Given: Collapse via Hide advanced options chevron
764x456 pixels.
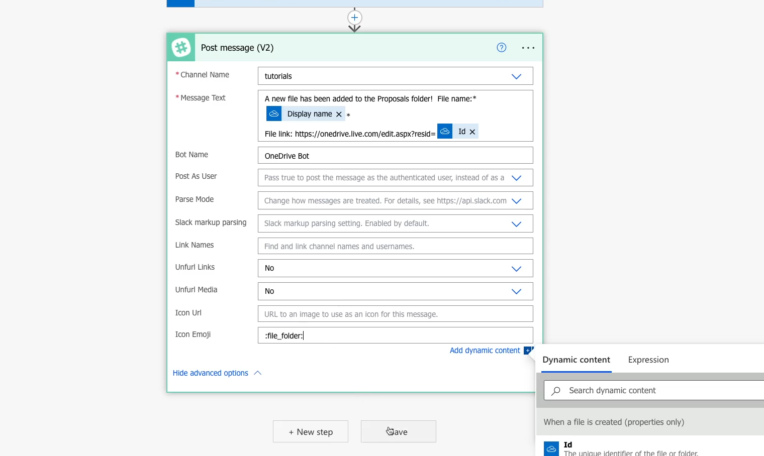Looking at the screenshot, I should point(258,373).
